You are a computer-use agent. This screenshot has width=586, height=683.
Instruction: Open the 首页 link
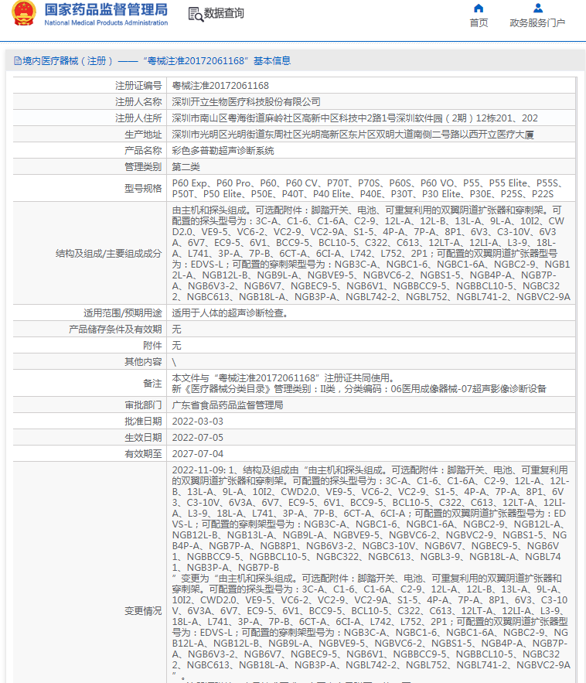pyautogui.click(x=479, y=22)
